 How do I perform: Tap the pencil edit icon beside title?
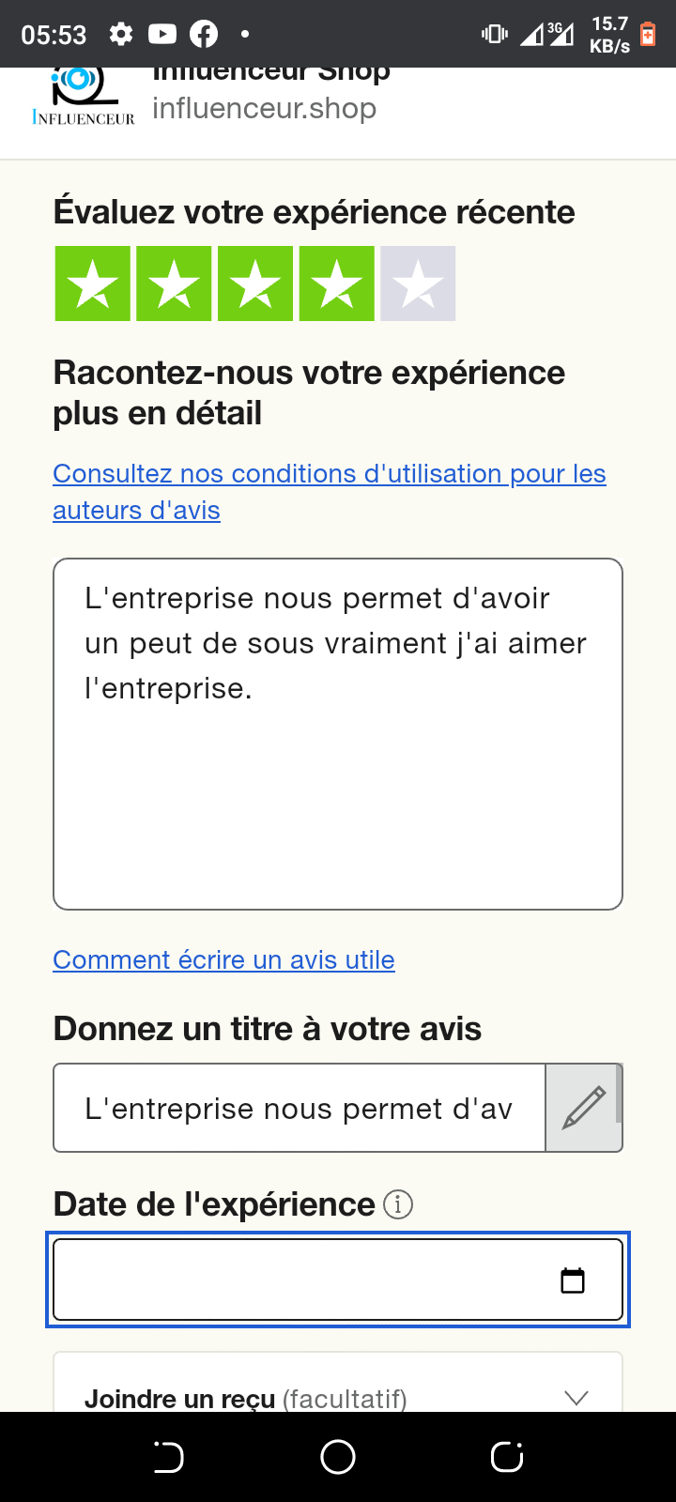583,1108
